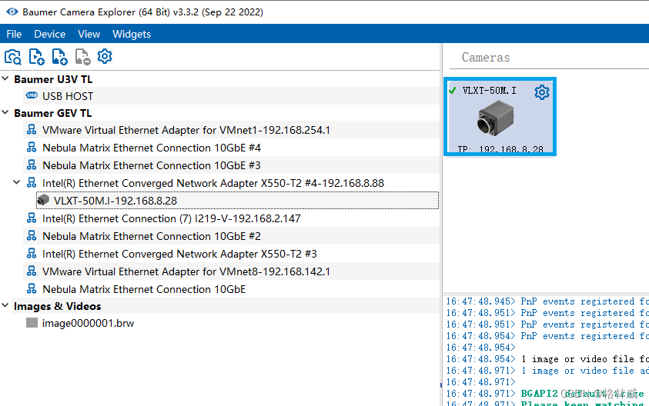Click log line at 16:47:48.945
This screenshot has width=649, height=406.
[547, 301]
